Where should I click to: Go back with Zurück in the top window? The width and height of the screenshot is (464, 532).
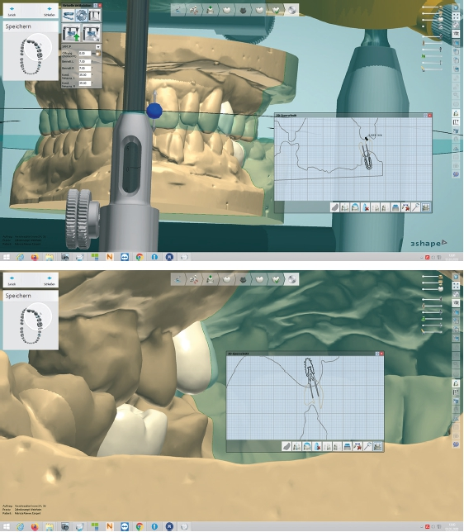tap(12, 11)
